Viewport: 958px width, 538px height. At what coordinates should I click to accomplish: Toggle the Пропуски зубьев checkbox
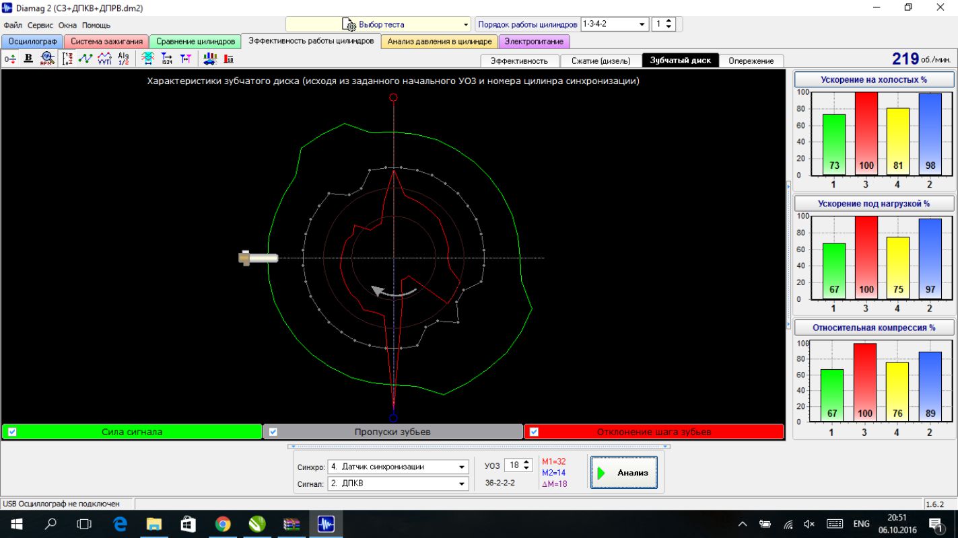click(x=273, y=432)
